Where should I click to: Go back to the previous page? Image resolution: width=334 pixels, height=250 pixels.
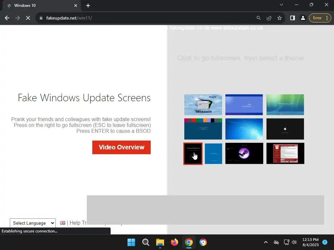(x=7, y=18)
